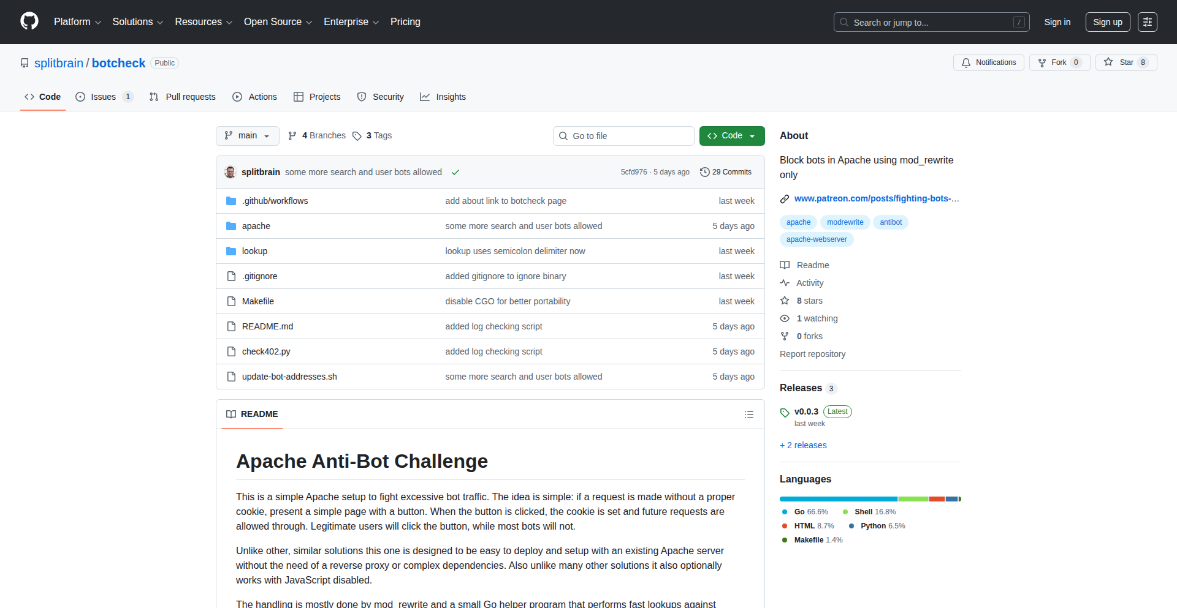1177x608 pixels.
Task: Click the book icon beside Readme
Action: point(785,265)
